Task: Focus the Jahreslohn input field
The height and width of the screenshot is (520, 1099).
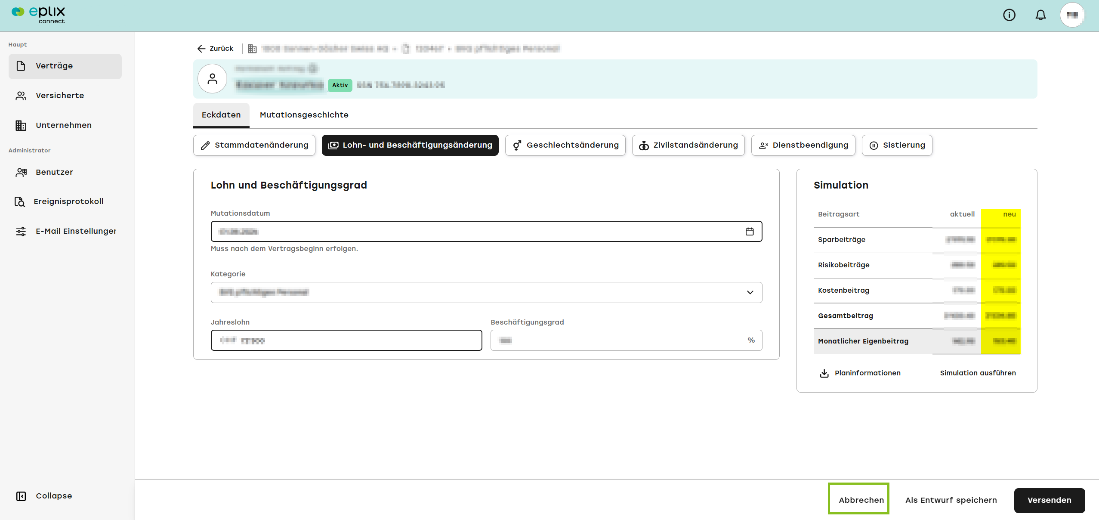Action: coord(346,340)
